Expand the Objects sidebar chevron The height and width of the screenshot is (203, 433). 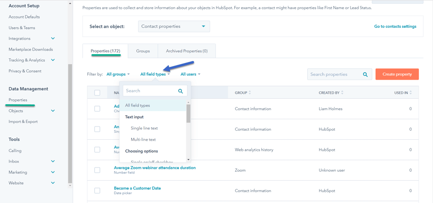click(53, 111)
